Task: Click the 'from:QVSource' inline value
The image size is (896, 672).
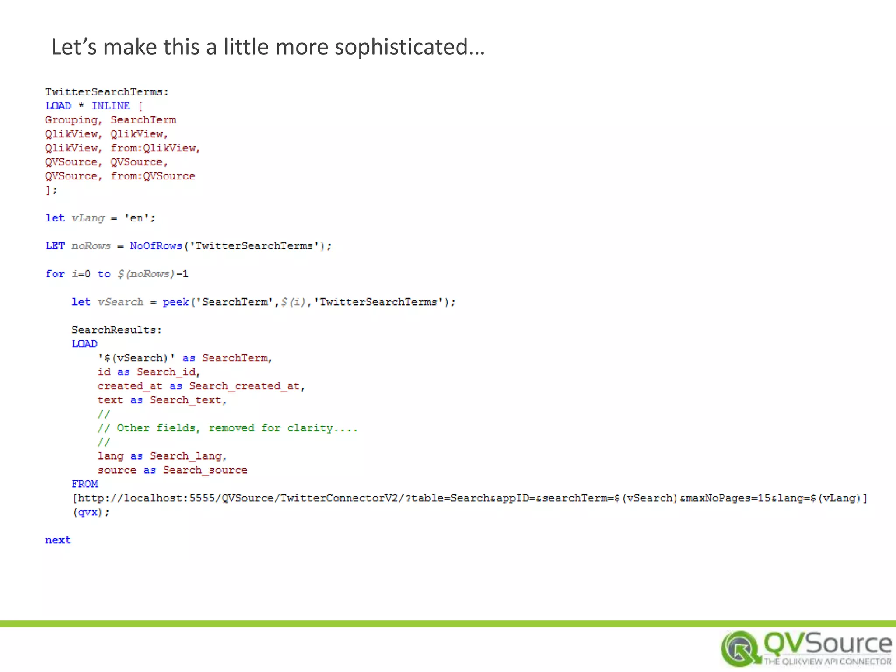Action: (x=152, y=176)
